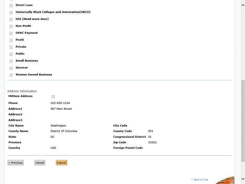Select the Non-Profit checkbox
This screenshot has width=245, height=184.
[x=11, y=26]
